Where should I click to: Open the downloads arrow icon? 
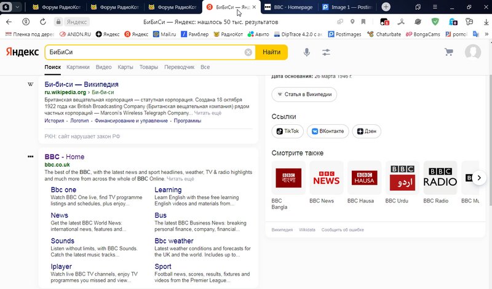pos(486,22)
